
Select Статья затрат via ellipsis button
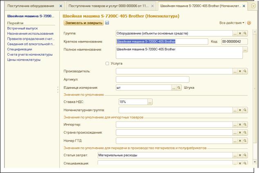pos(235,155)
